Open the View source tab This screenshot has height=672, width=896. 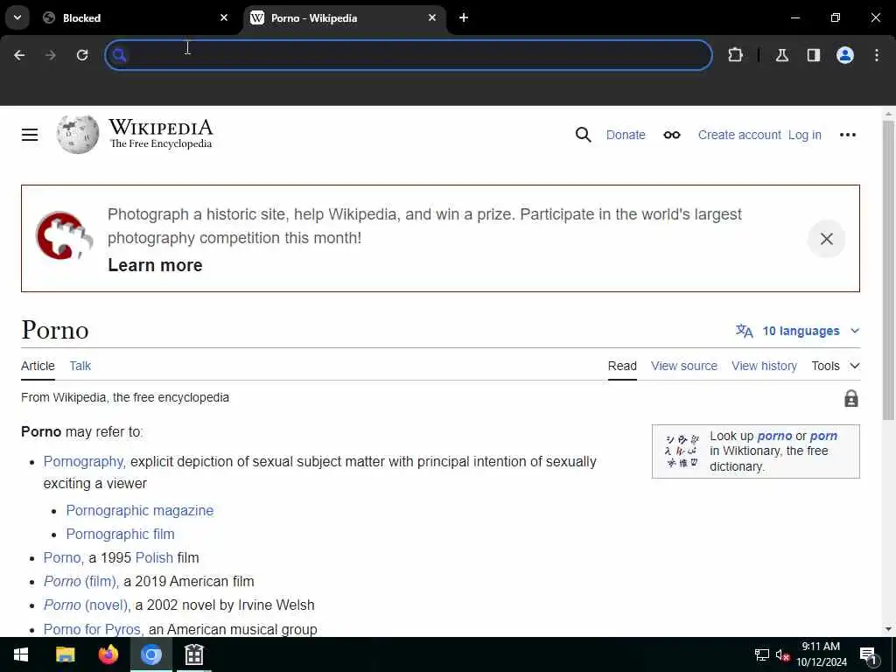684,366
